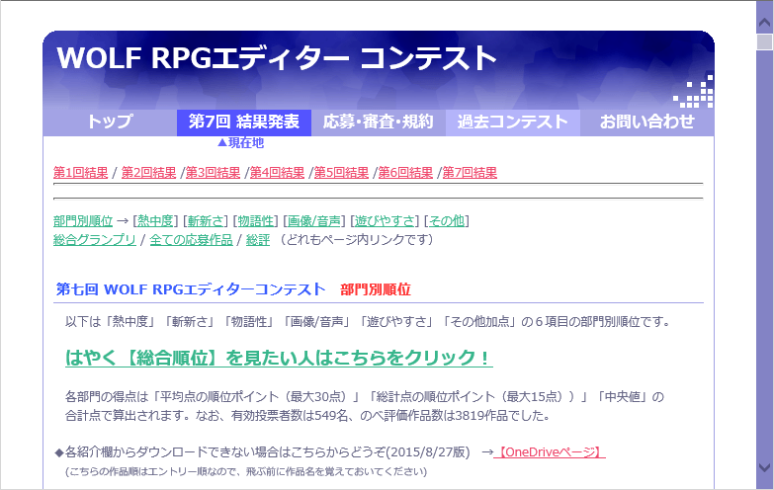This screenshot has height=490, width=774.
Task: Jump to 全ての応募作品 section
Action: click(191, 240)
